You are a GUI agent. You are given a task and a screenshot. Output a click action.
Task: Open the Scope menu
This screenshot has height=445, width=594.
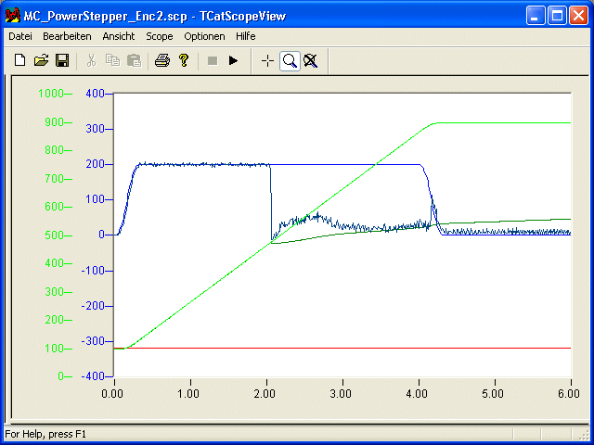(160, 36)
